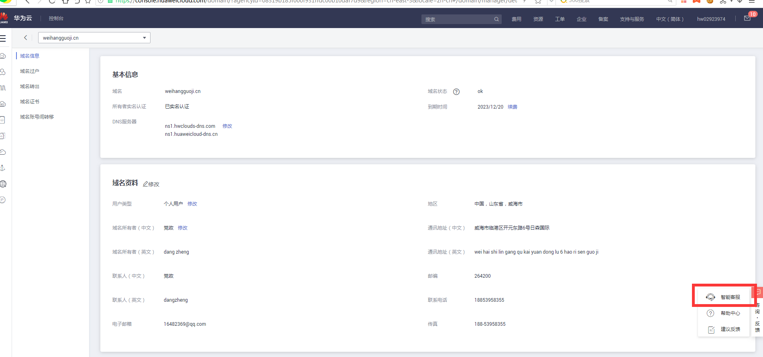Click the orange consult chat tab icon
The width and height of the screenshot is (763, 357).
pyautogui.click(x=758, y=292)
